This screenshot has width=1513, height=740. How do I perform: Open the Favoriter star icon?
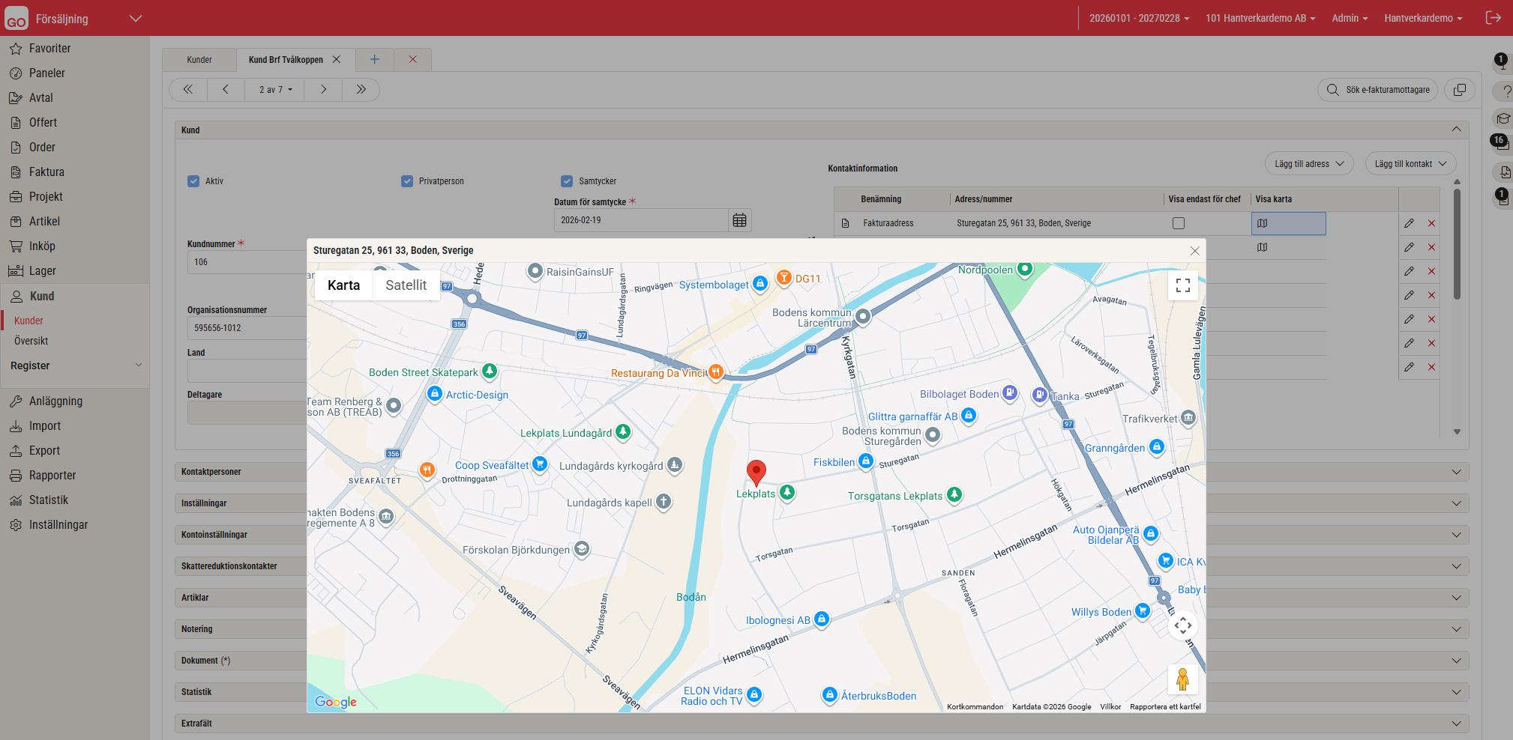pyautogui.click(x=16, y=49)
